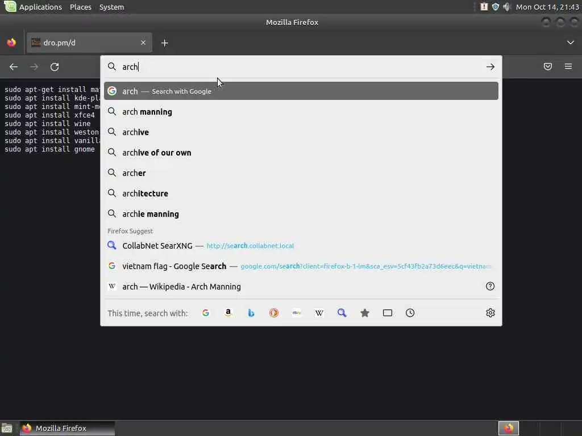Choose 'archive of our own' suggestion

301,152
